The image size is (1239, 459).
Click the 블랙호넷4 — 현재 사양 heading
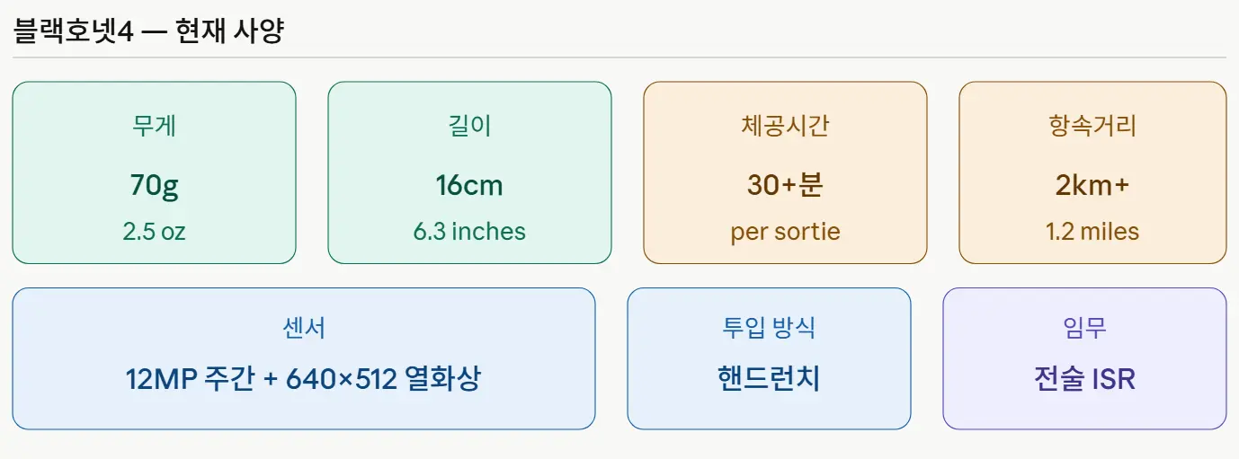tap(148, 31)
